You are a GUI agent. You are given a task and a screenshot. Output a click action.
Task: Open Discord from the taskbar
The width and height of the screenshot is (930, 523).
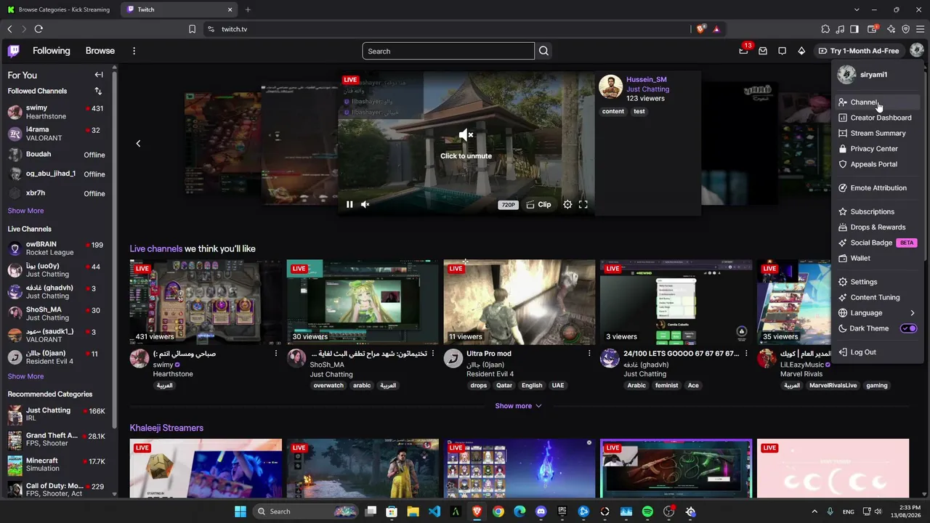541,511
